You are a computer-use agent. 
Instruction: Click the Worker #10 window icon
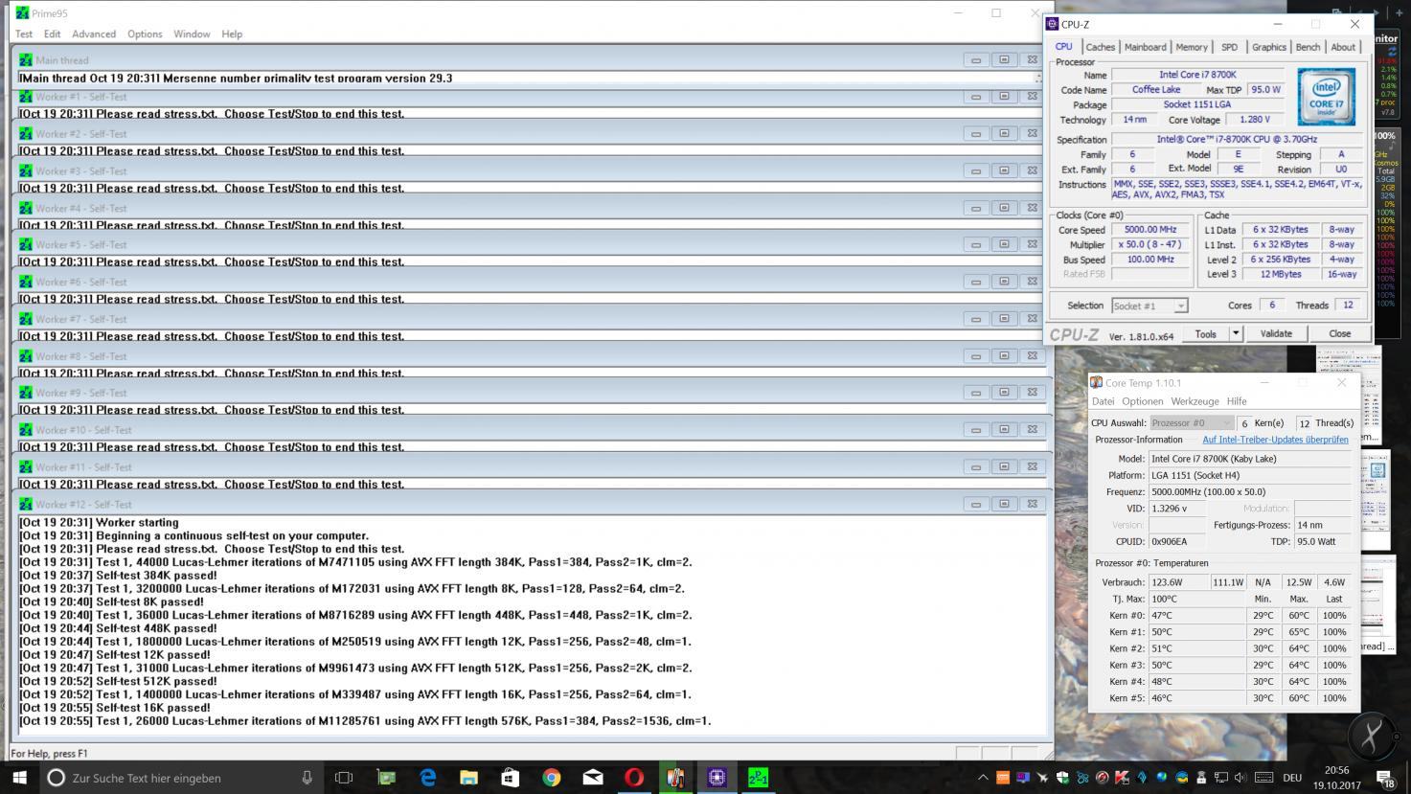[26, 430]
